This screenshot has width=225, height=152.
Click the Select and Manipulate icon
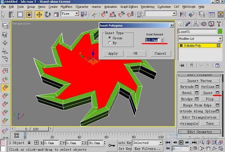94,15
